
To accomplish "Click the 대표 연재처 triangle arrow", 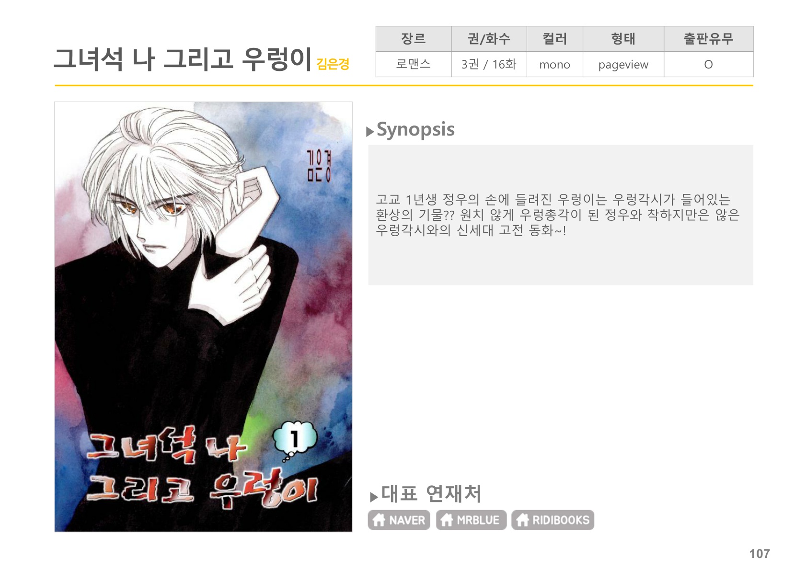I will click(374, 497).
